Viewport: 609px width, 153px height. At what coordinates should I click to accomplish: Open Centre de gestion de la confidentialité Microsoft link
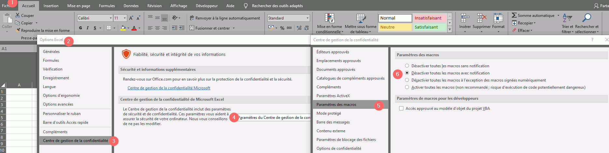click(x=169, y=88)
